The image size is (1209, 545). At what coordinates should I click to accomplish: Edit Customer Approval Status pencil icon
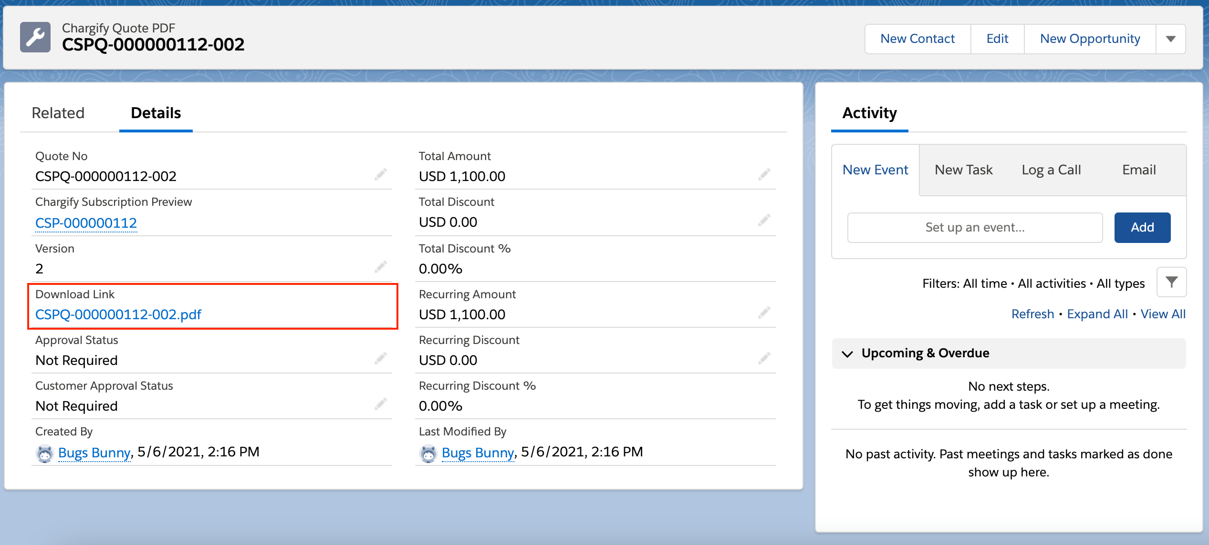click(380, 404)
